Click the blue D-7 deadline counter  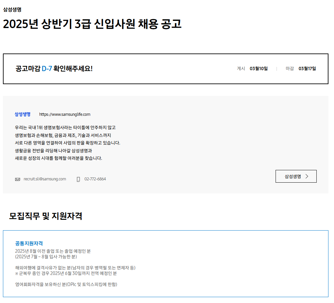click(47, 68)
